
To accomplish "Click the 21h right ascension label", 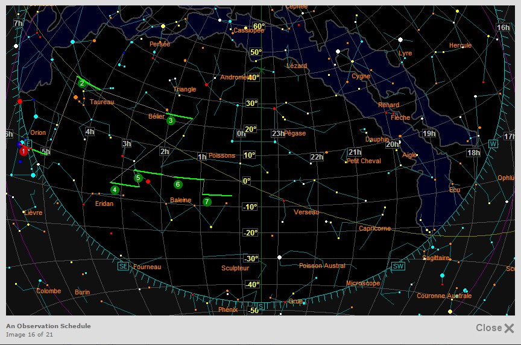I will [355, 152].
